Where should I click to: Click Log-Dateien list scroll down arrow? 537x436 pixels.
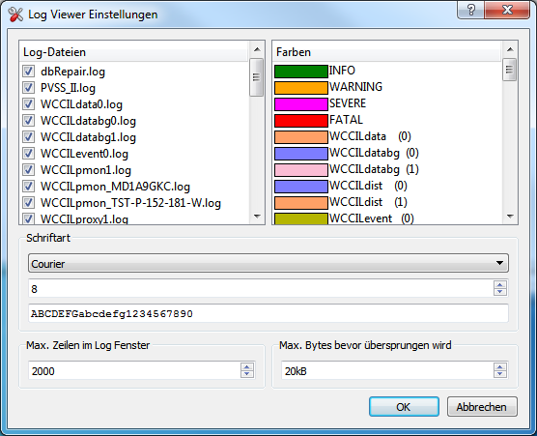pos(257,216)
